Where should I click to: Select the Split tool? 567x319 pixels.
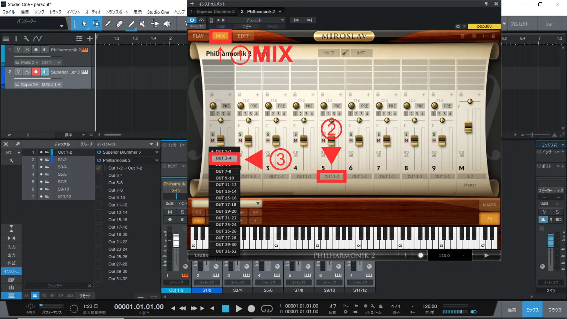[x=108, y=24]
